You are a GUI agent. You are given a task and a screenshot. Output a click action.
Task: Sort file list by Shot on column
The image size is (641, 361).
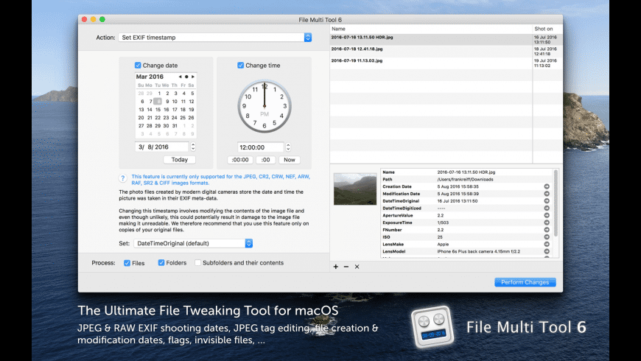tap(547, 29)
